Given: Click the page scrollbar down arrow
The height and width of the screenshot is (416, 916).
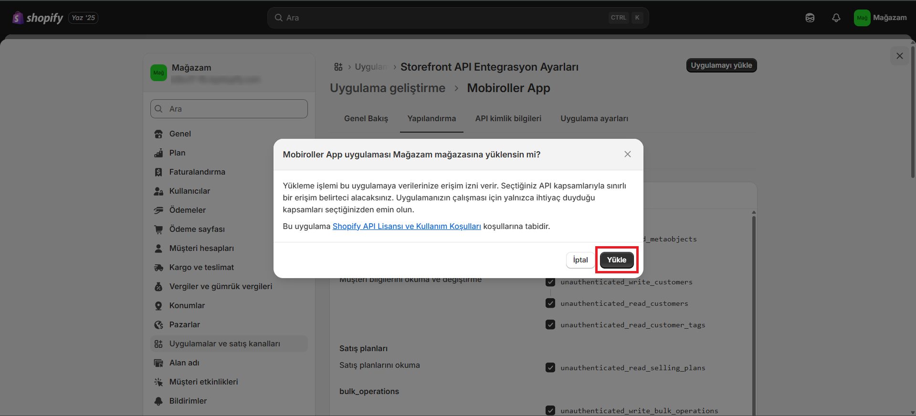Looking at the screenshot, I should click(913, 412).
